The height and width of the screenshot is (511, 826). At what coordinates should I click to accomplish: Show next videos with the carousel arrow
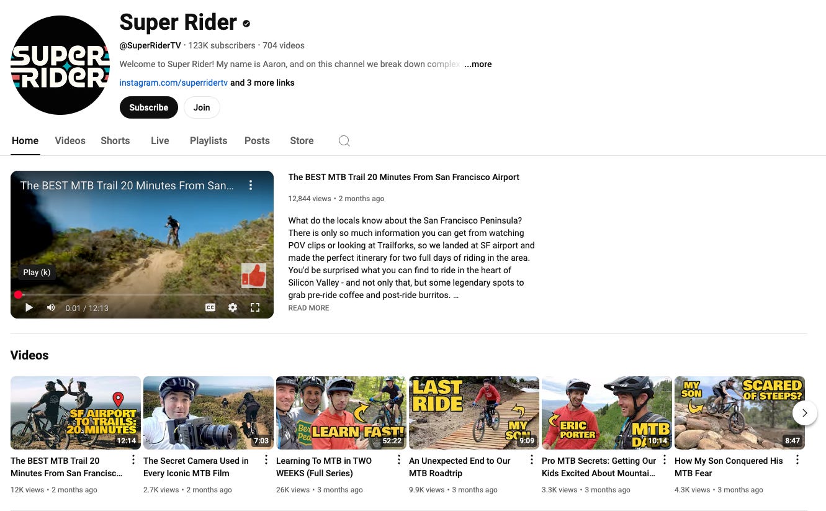(x=805, y=413)
